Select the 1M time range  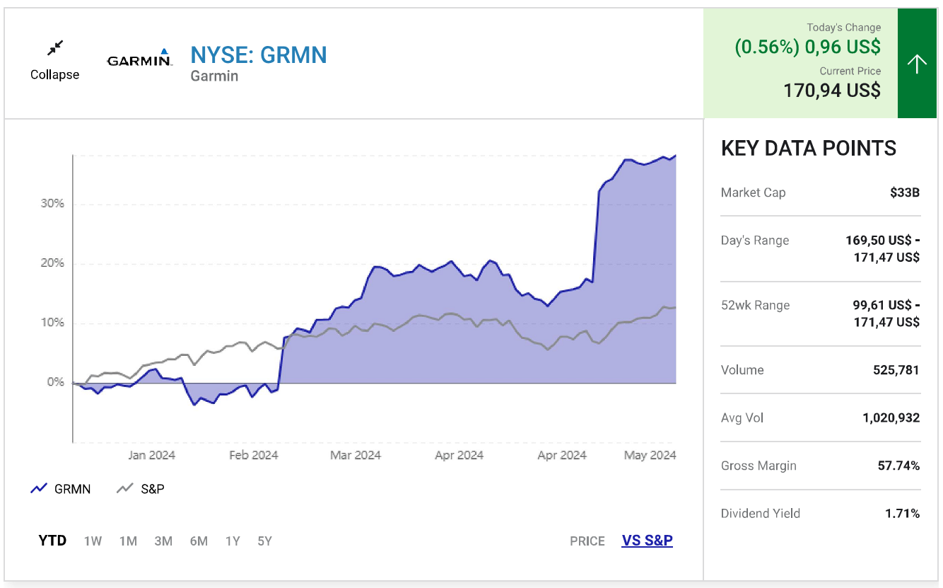[x=128, y=541]
